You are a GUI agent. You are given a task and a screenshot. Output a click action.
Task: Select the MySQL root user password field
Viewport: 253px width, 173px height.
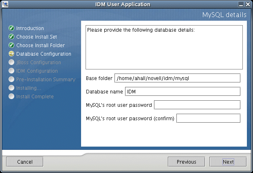(197, 105)
